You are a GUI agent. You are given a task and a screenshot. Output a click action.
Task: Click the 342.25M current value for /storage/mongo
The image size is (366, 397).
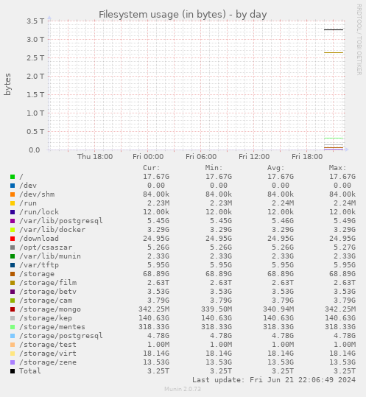click(x=154, y=309)
